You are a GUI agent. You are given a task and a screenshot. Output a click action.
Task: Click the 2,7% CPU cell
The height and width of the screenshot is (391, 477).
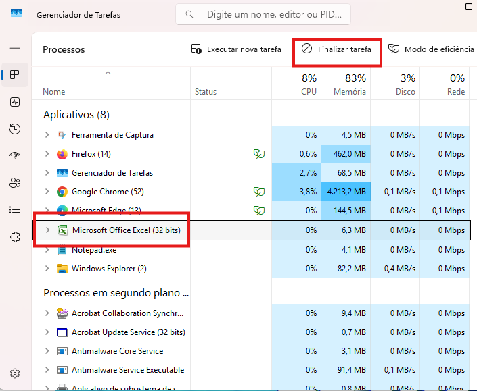[296, 173]
